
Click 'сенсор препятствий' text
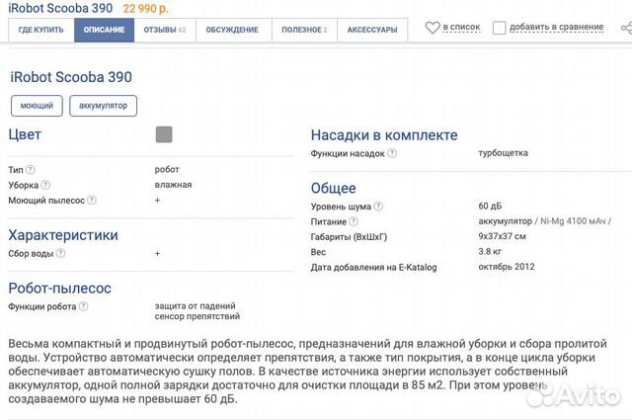click(197, 316)
